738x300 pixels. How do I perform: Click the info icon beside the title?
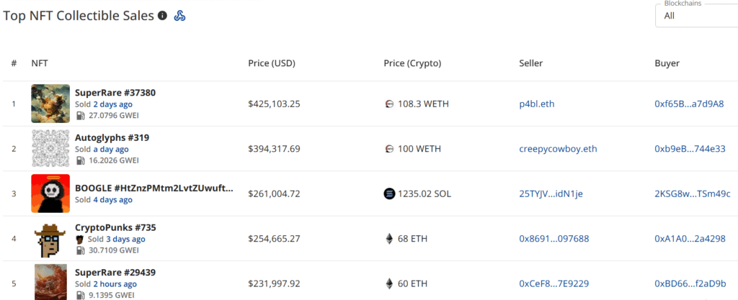pyautogui.click(x=163, y=16)
